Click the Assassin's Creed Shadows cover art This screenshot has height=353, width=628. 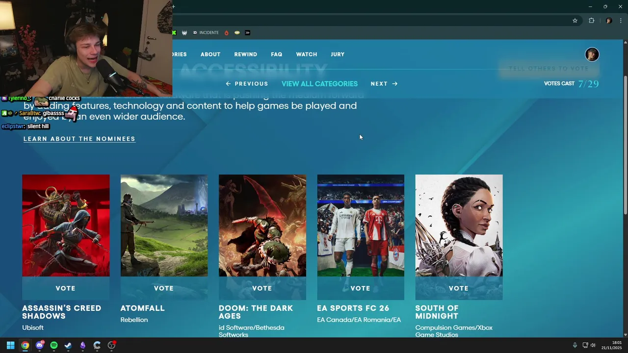[66, 226]
